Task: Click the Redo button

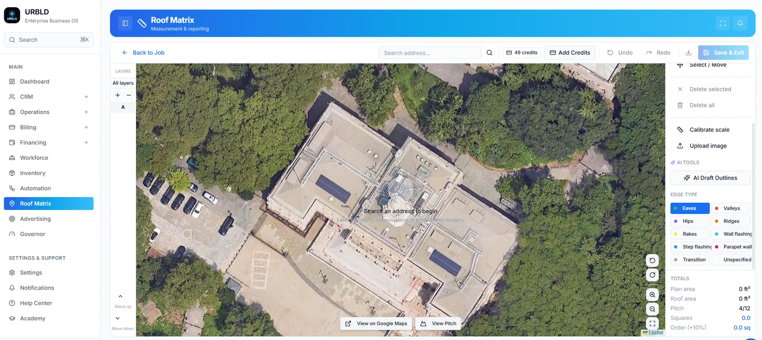Action: point(658,53)
